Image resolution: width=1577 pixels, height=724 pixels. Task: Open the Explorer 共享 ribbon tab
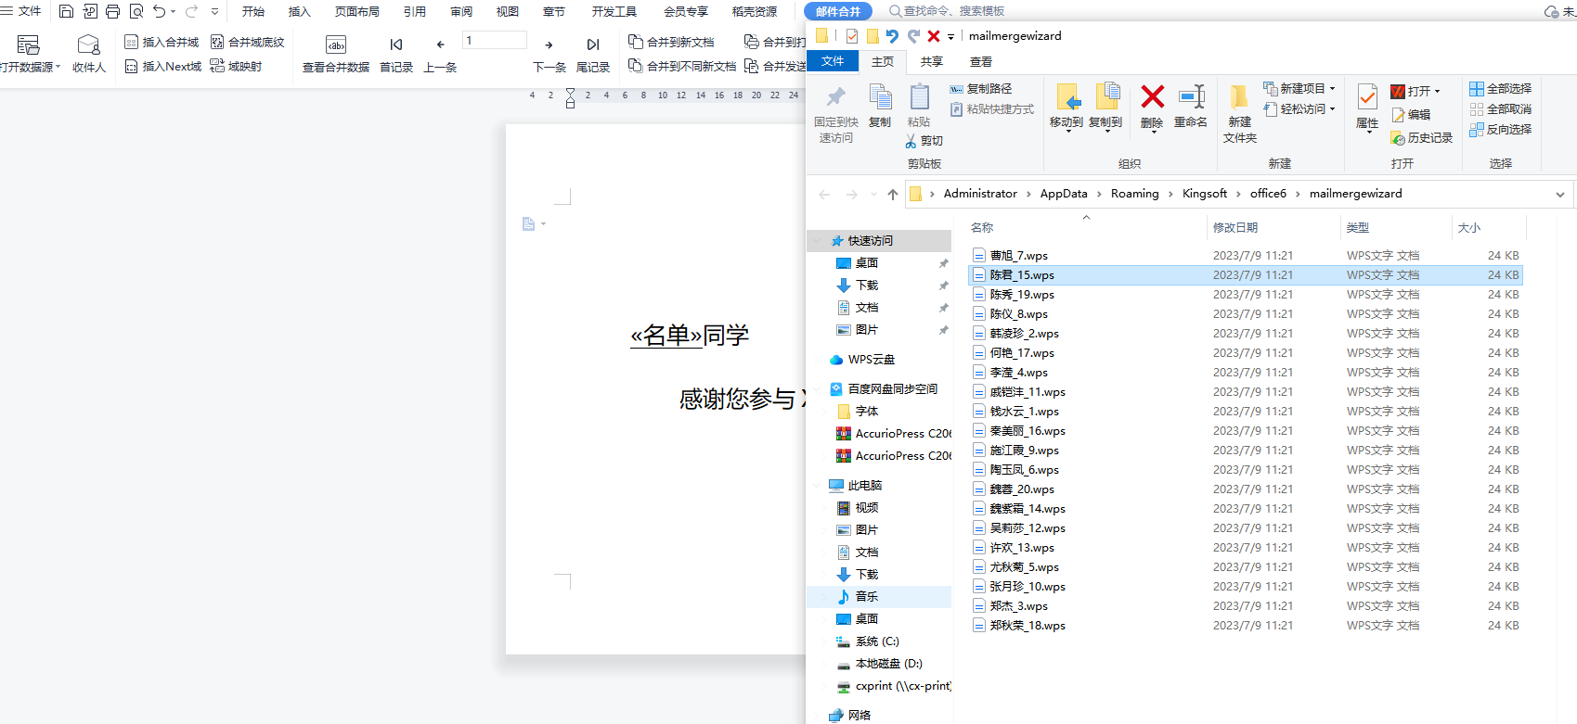click(932, 61)
